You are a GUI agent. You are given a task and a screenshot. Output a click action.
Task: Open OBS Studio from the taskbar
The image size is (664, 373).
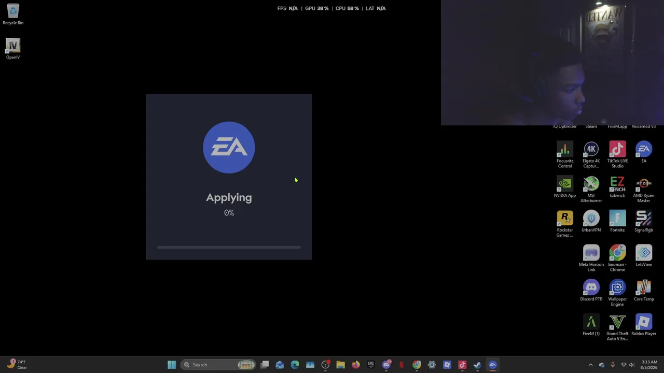coord(325,365)
